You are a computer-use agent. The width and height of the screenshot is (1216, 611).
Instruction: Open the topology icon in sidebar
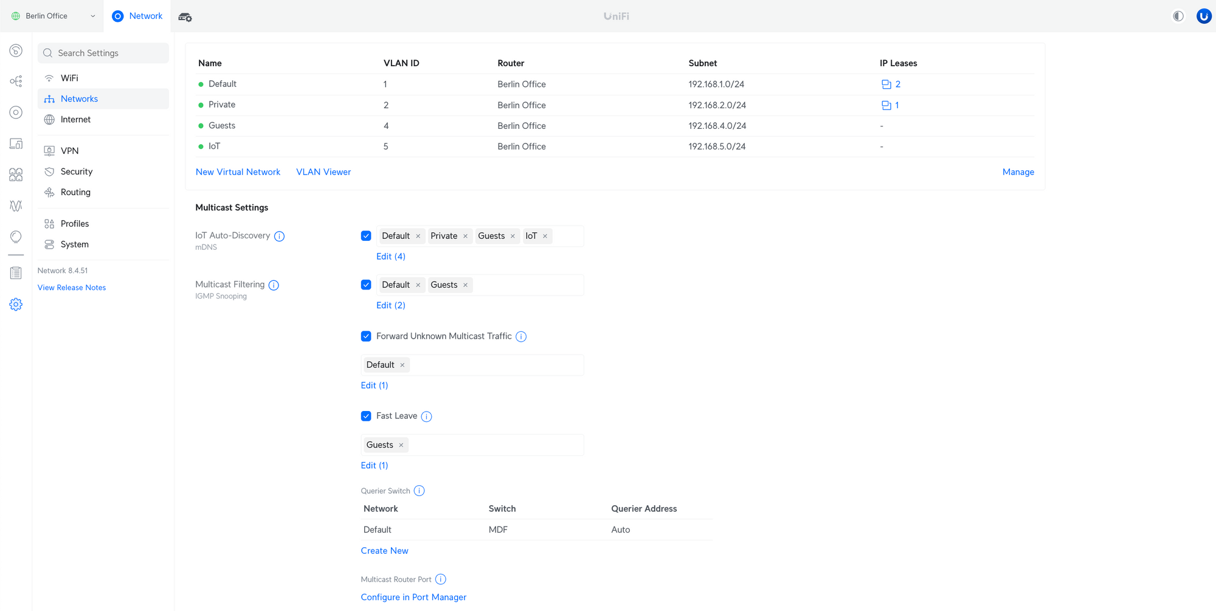16,81
